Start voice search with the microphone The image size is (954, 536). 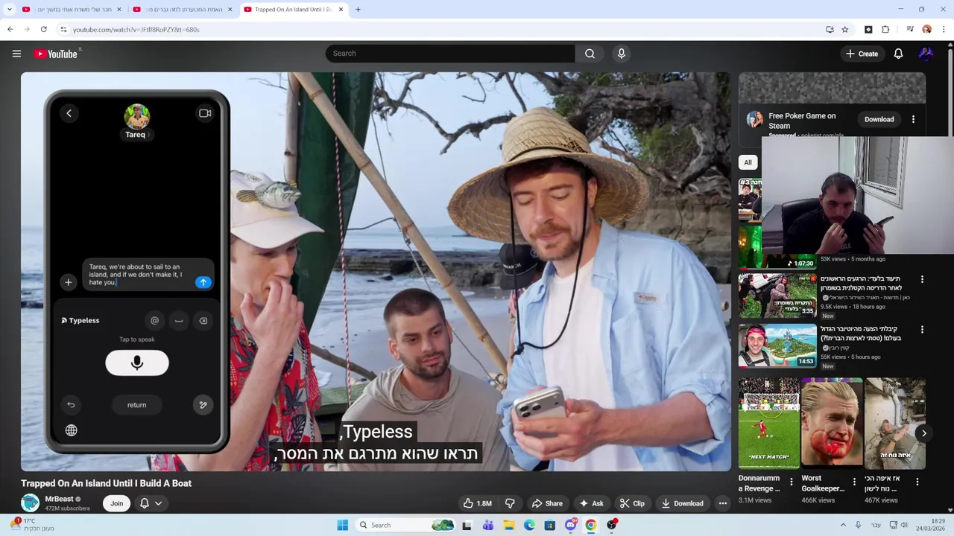coord(621,54)
